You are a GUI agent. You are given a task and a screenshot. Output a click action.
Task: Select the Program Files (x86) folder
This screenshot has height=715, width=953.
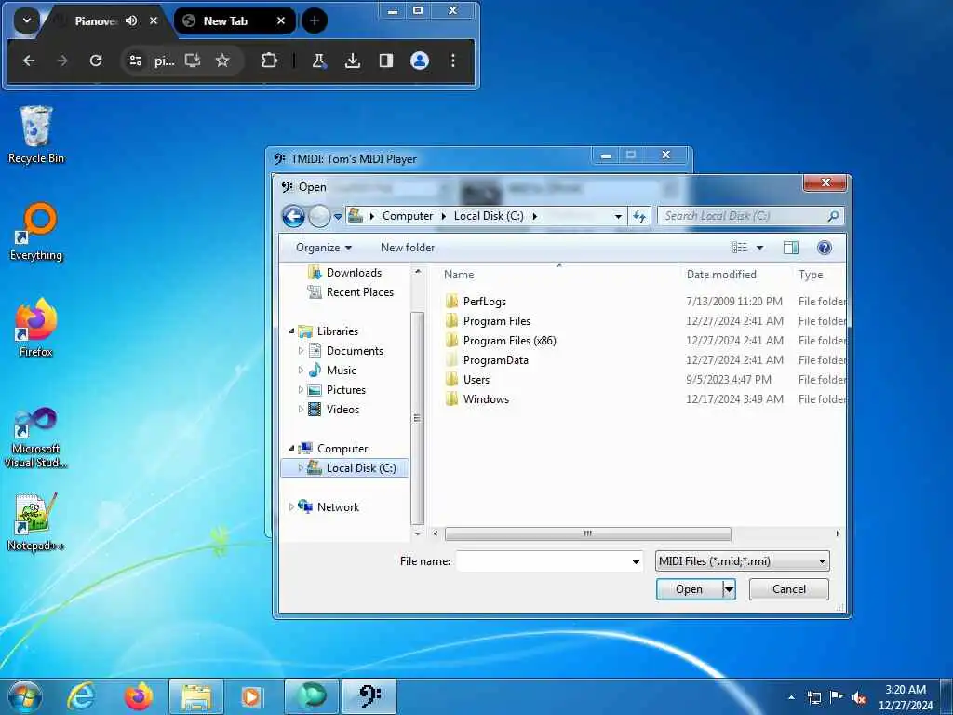click(x=509, y=341)
